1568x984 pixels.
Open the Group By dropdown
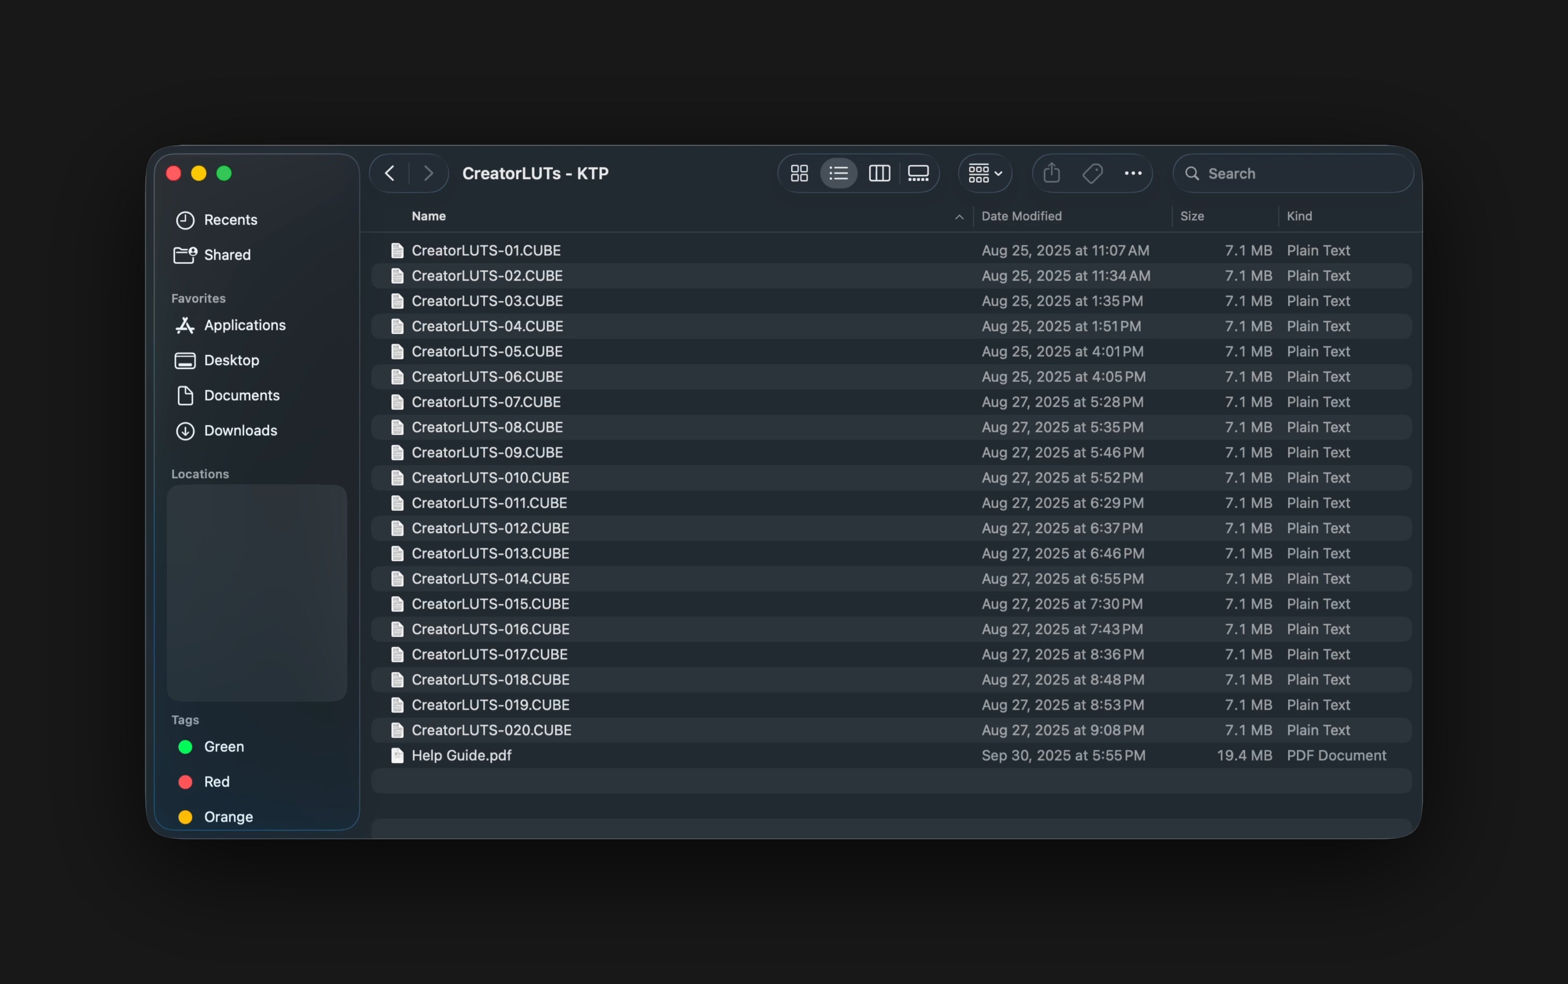(x=985, y=173)
